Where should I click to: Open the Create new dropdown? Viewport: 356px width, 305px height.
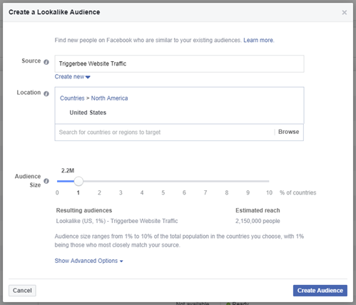(x=72, y=77)
